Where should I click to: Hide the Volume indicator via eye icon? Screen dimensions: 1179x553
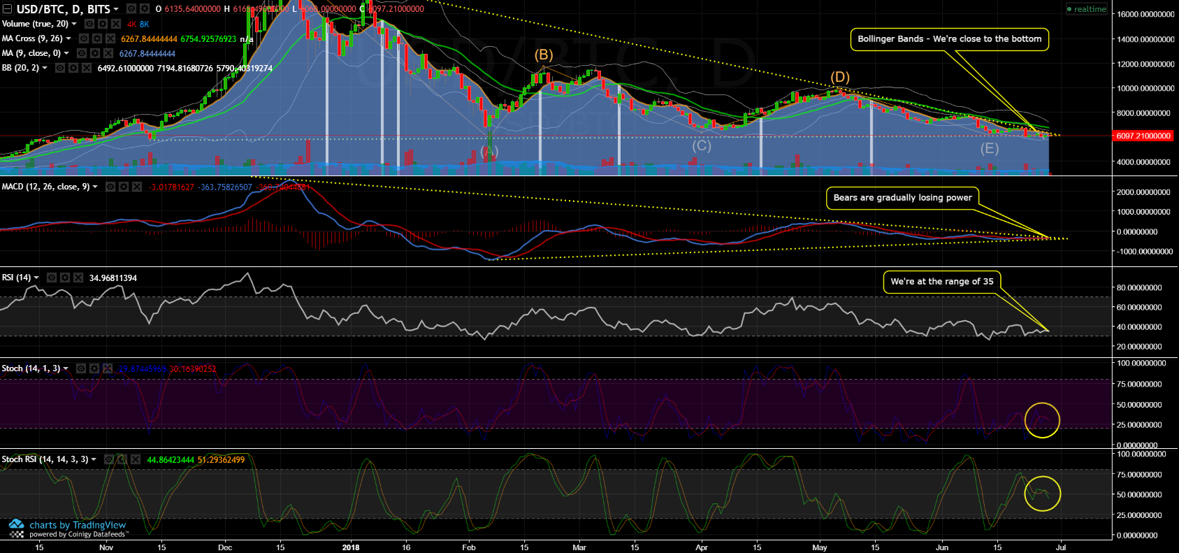(89, 24)
